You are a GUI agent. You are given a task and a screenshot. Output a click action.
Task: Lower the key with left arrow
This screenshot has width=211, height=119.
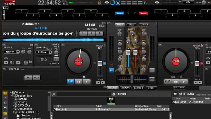[x=6, y=63]
